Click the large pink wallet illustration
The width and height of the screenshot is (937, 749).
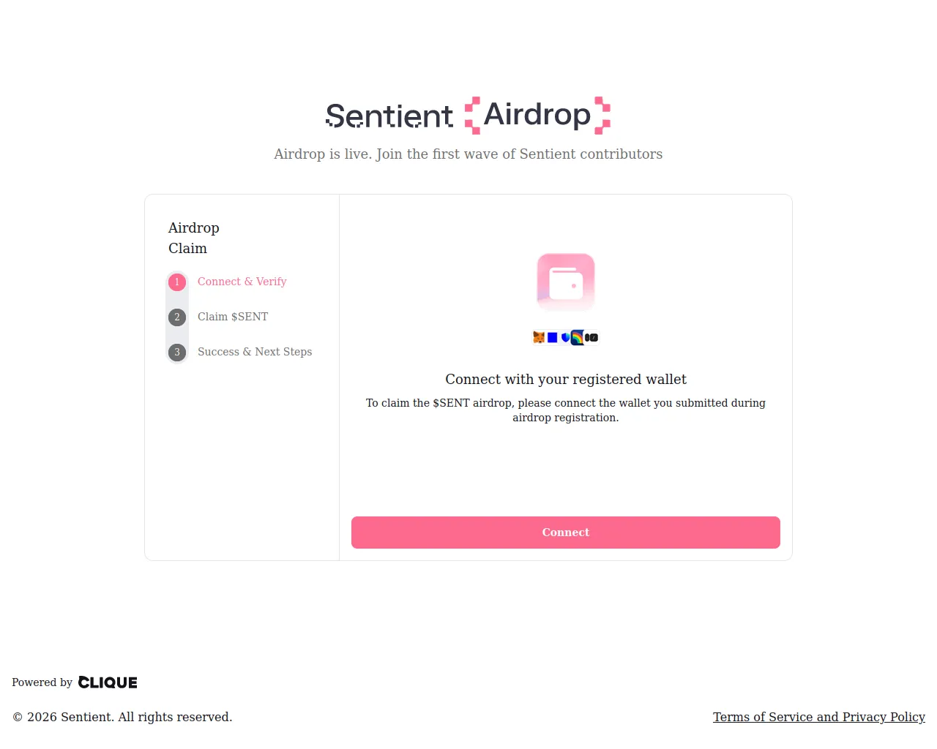point(566,282)
